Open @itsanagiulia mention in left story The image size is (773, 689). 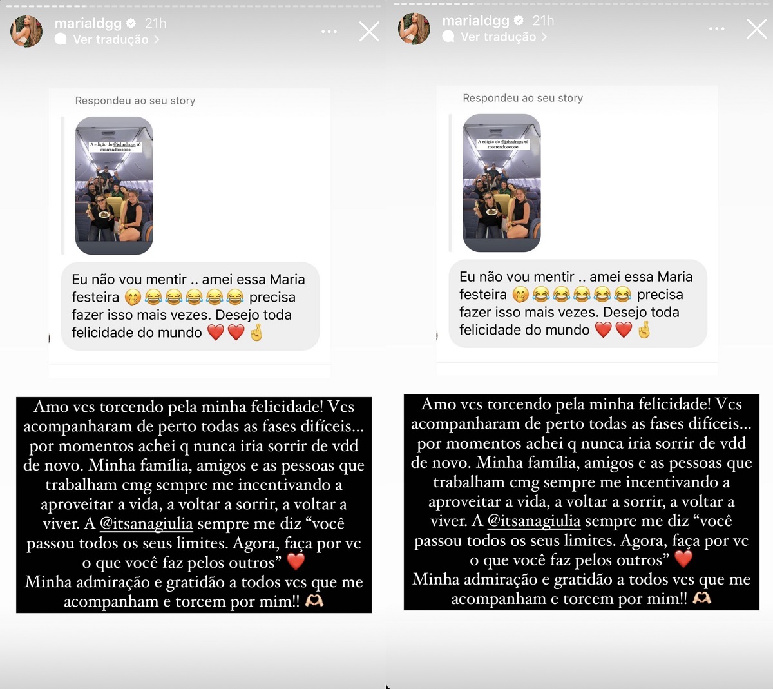pos(146,524)
